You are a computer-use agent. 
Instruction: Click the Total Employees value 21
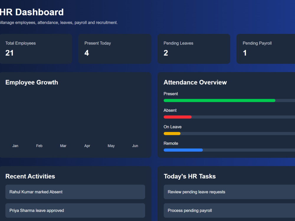coord(9,53)
